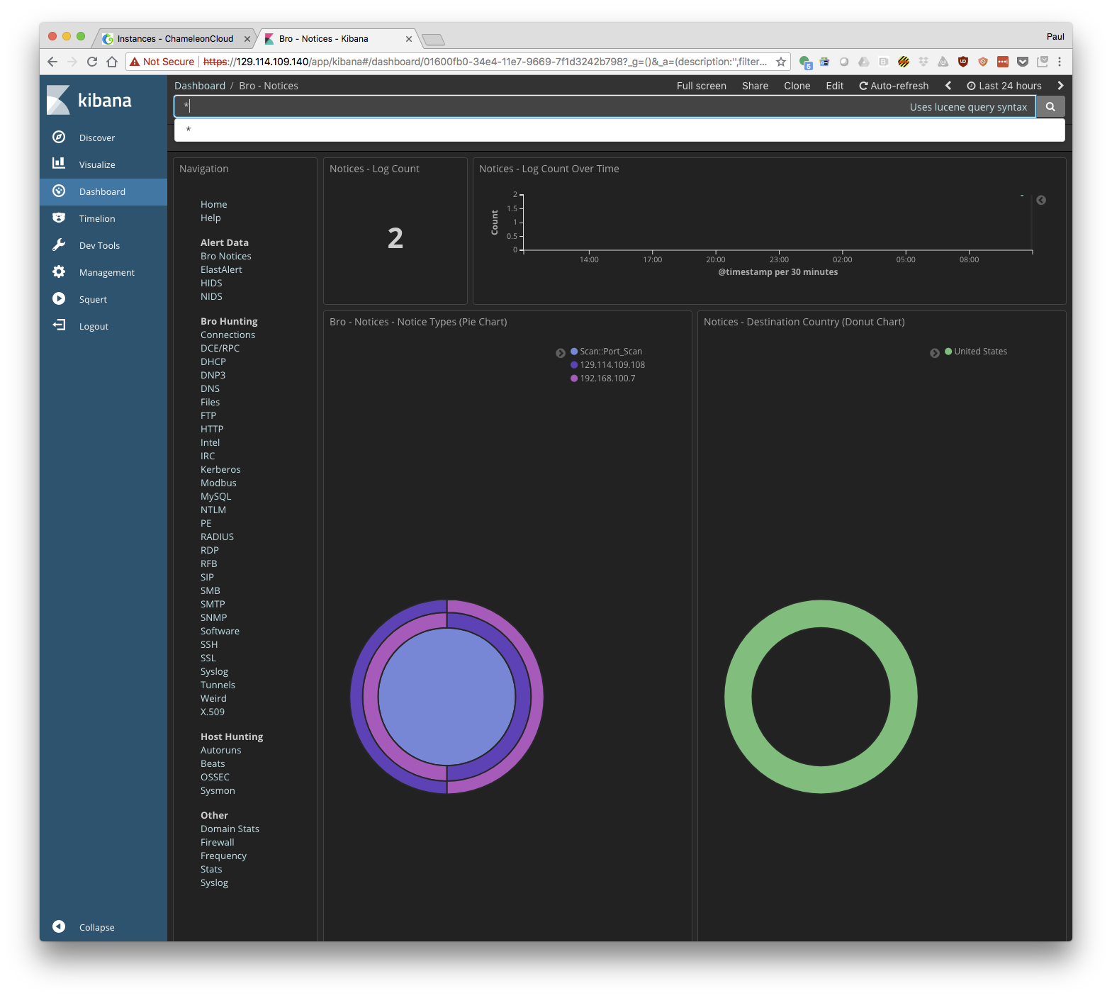The image size is (1112, 998).
Task: Close the Bro - Notices - Kibana tab
Action: point(409,39)
